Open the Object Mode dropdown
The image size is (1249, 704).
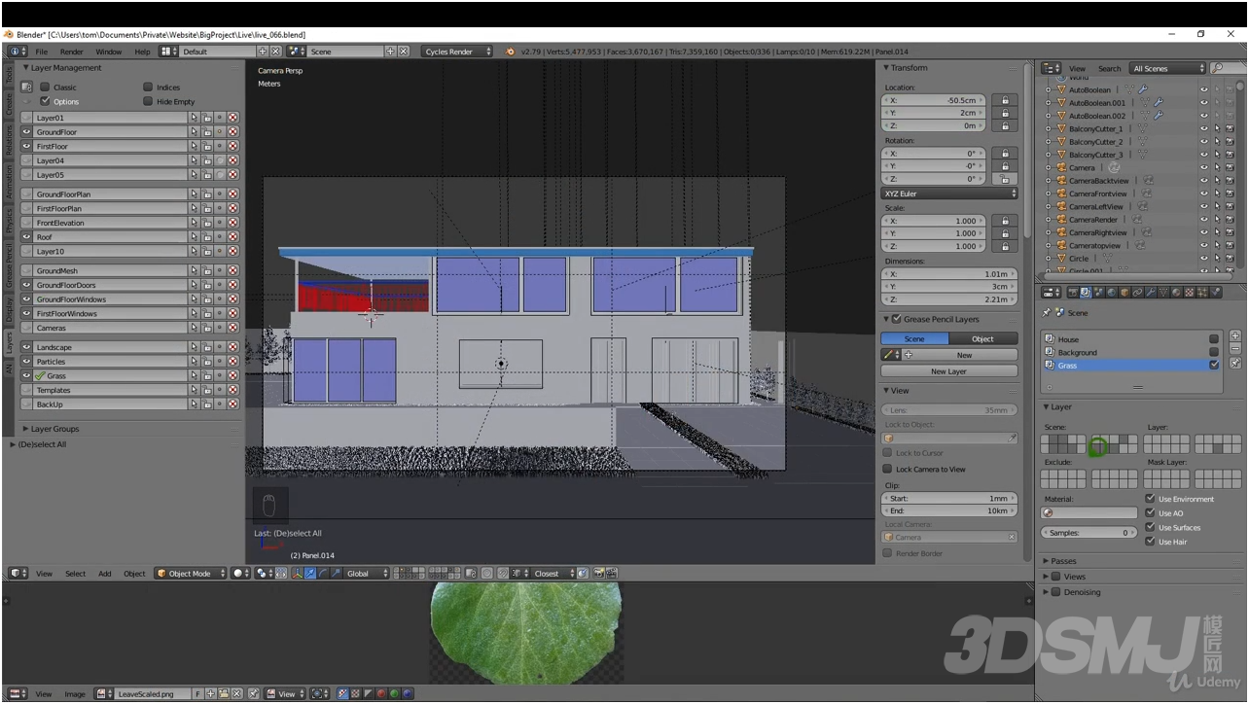(191, 574)
